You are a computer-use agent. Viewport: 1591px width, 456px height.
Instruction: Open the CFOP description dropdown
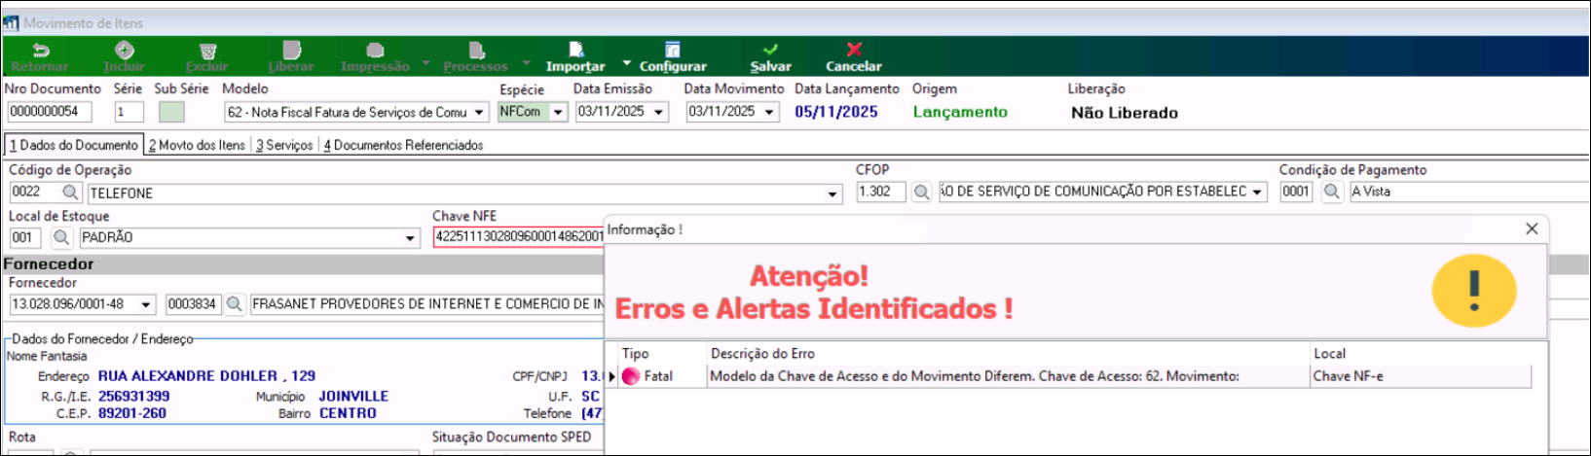1258,193
